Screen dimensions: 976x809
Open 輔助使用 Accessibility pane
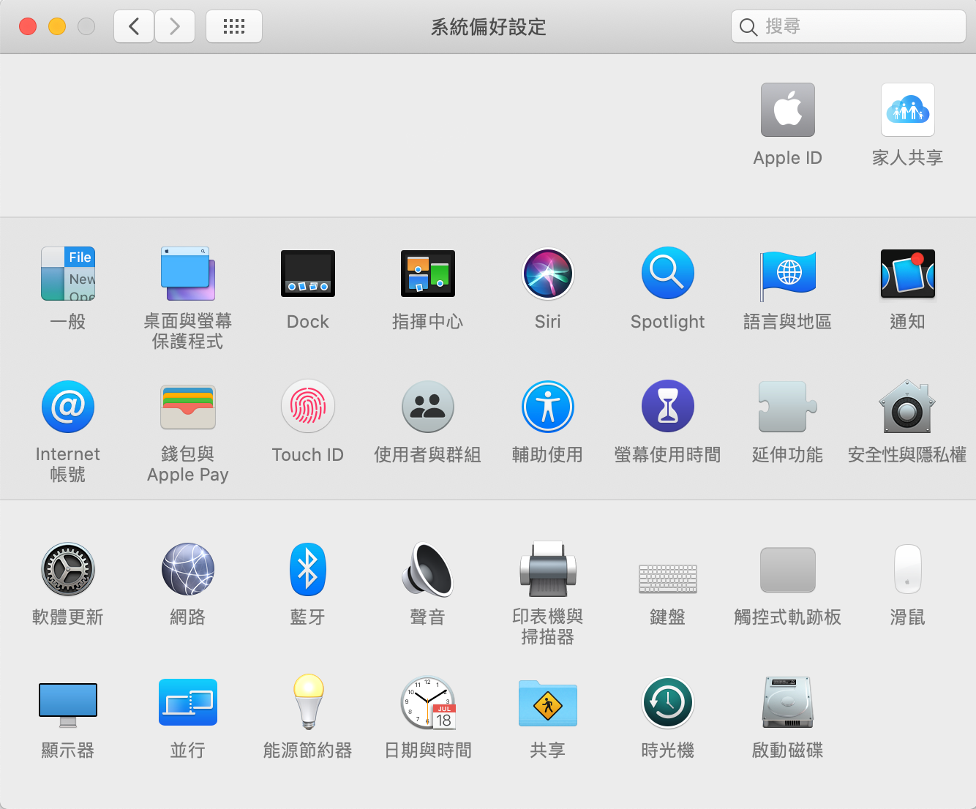[548, 407]
